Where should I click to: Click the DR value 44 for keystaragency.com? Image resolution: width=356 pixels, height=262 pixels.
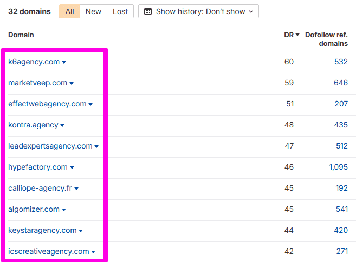pos(289,230)
